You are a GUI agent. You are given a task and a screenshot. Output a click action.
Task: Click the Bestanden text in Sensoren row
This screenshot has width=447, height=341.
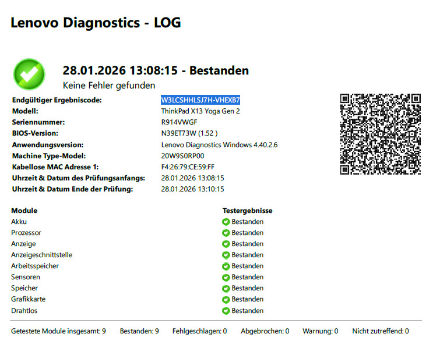(248, 277)
